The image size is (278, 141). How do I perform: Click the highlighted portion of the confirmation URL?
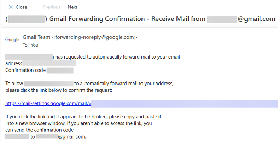pos(184,104)
